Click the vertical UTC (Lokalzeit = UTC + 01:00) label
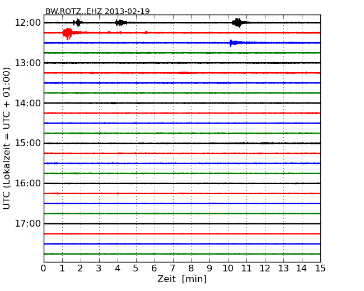 click(x=7, y=138)
